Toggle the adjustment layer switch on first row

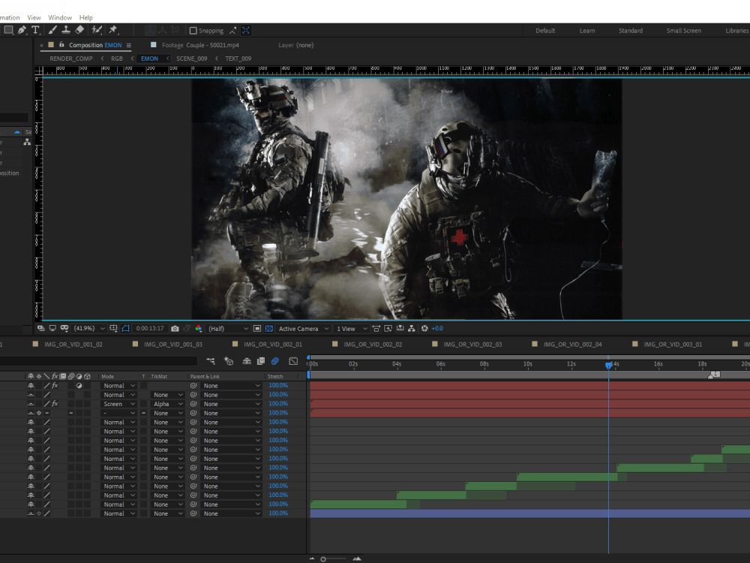(x=79, y=385)
